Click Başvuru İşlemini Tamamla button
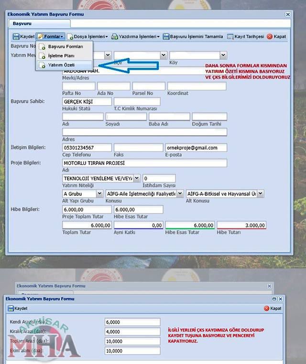This screenshot has width=306, height=364. [x=193, y=36]
